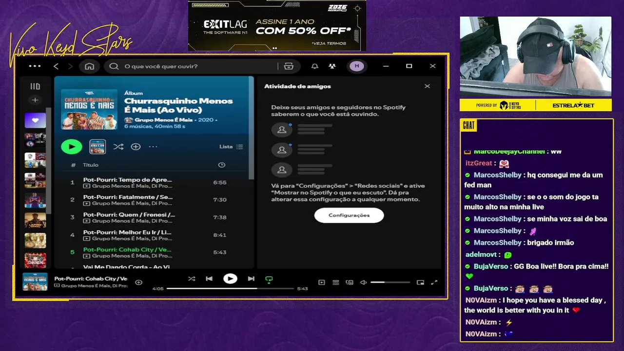Open the three-dots main menu in the title bar

pyautogui.click(x=35, y=66)
